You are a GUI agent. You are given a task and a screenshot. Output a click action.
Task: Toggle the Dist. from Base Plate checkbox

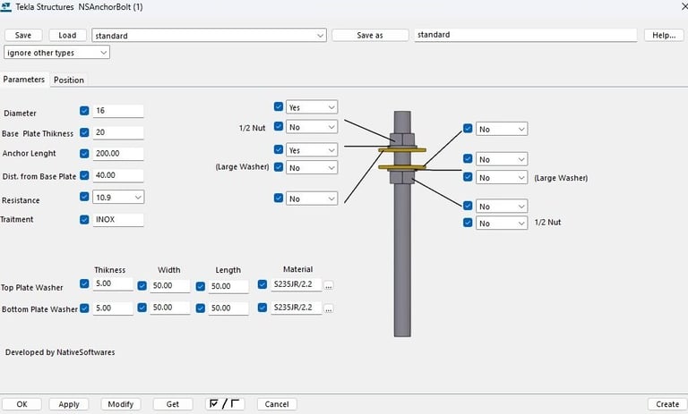coord(84,175)
